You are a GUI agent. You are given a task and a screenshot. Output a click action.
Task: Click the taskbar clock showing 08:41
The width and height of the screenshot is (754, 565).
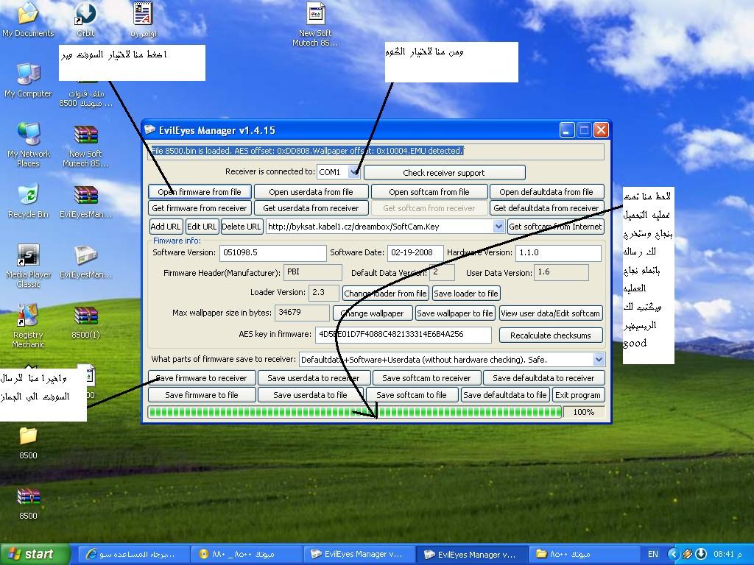click(728, 555)
